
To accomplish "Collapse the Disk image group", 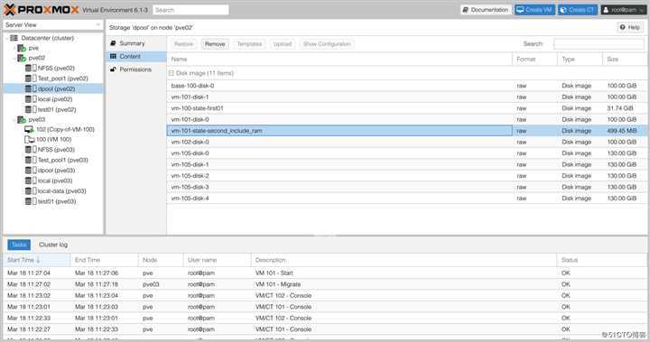I will 171,73.
